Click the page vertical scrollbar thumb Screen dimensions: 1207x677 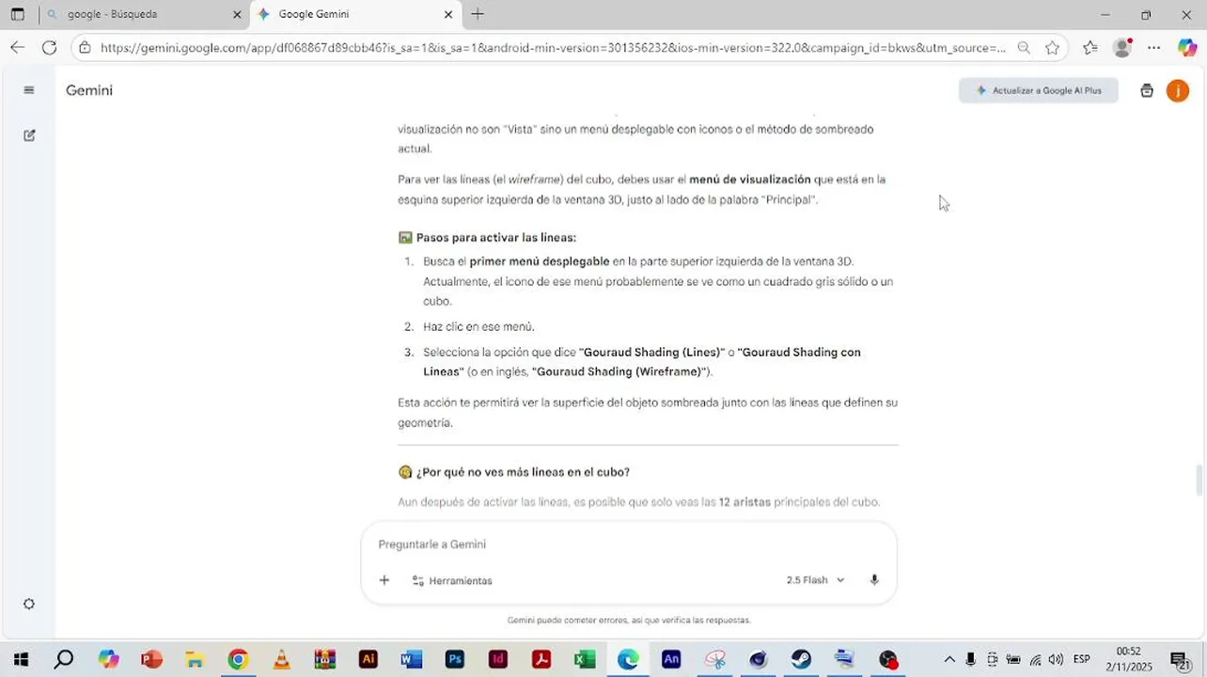point(1199,480)
